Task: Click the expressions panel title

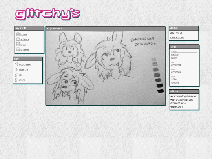Action: tap(54, 29)
